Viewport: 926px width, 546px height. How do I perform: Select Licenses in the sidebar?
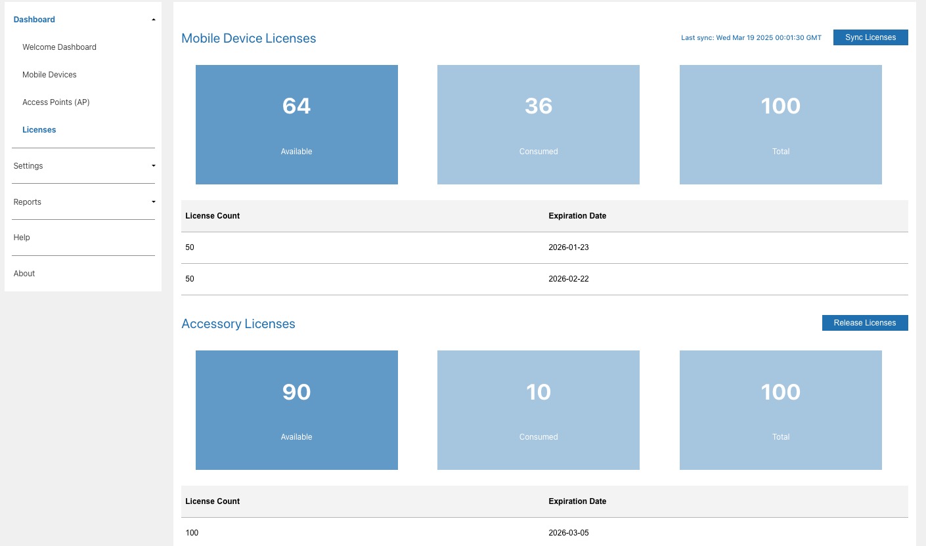click(39, 130)
